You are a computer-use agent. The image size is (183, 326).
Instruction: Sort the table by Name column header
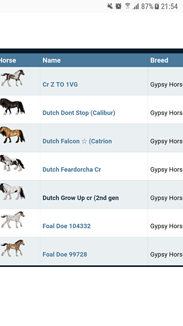[52, 60]
